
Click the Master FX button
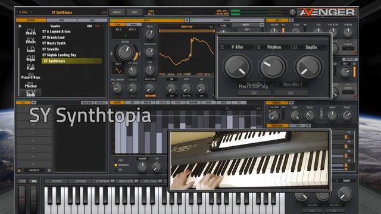(34, 171)
